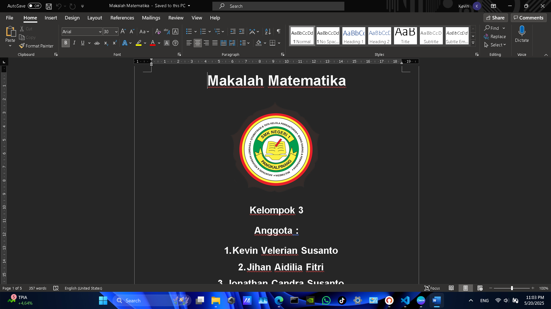Open Read Mode view in status bar
The width and height of the screenshot is (551, 309).
coord(451,288)
